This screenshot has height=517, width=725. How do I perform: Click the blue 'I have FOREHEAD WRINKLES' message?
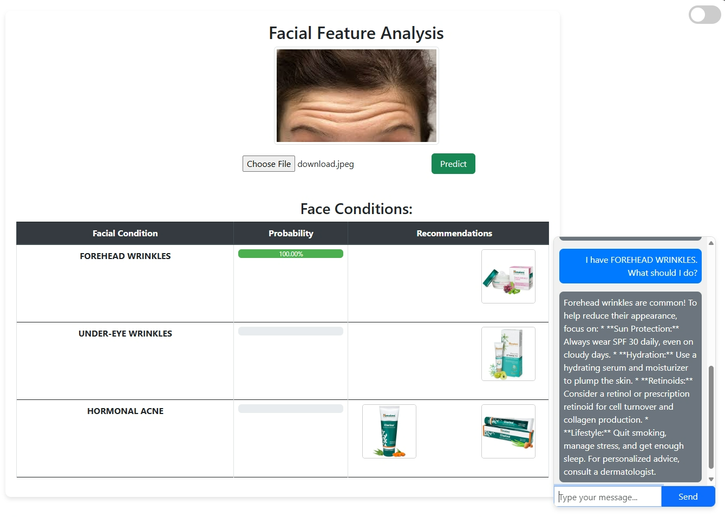[x=630, y=266]
